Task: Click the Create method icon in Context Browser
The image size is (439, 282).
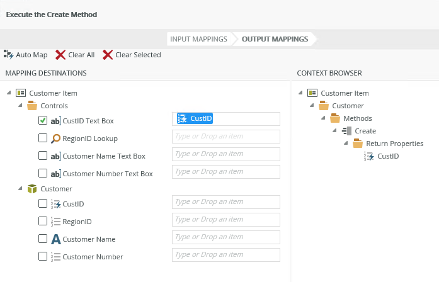Action: tap(347, 131)
